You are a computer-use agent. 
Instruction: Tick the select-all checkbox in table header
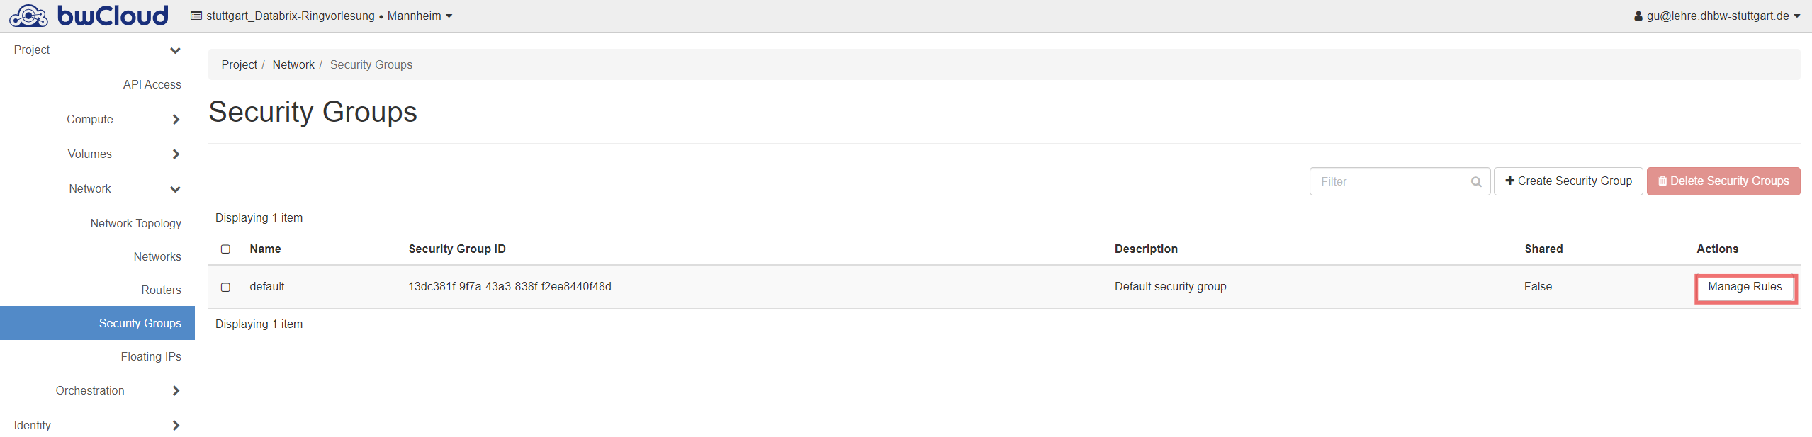click(225, 249)
